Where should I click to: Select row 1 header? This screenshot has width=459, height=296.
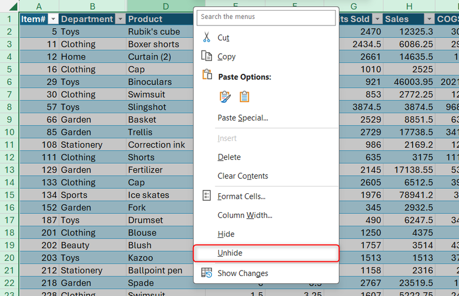9,19
